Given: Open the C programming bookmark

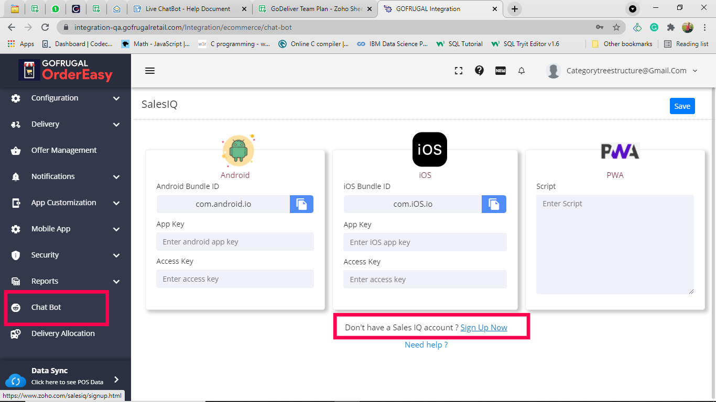Looking at the screenshot, I should (x=234, y=44).
